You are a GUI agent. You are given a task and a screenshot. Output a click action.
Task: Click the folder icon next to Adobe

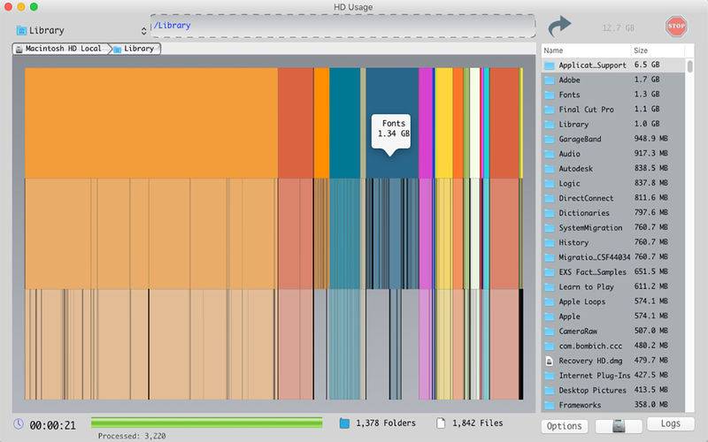pos(549,80)
